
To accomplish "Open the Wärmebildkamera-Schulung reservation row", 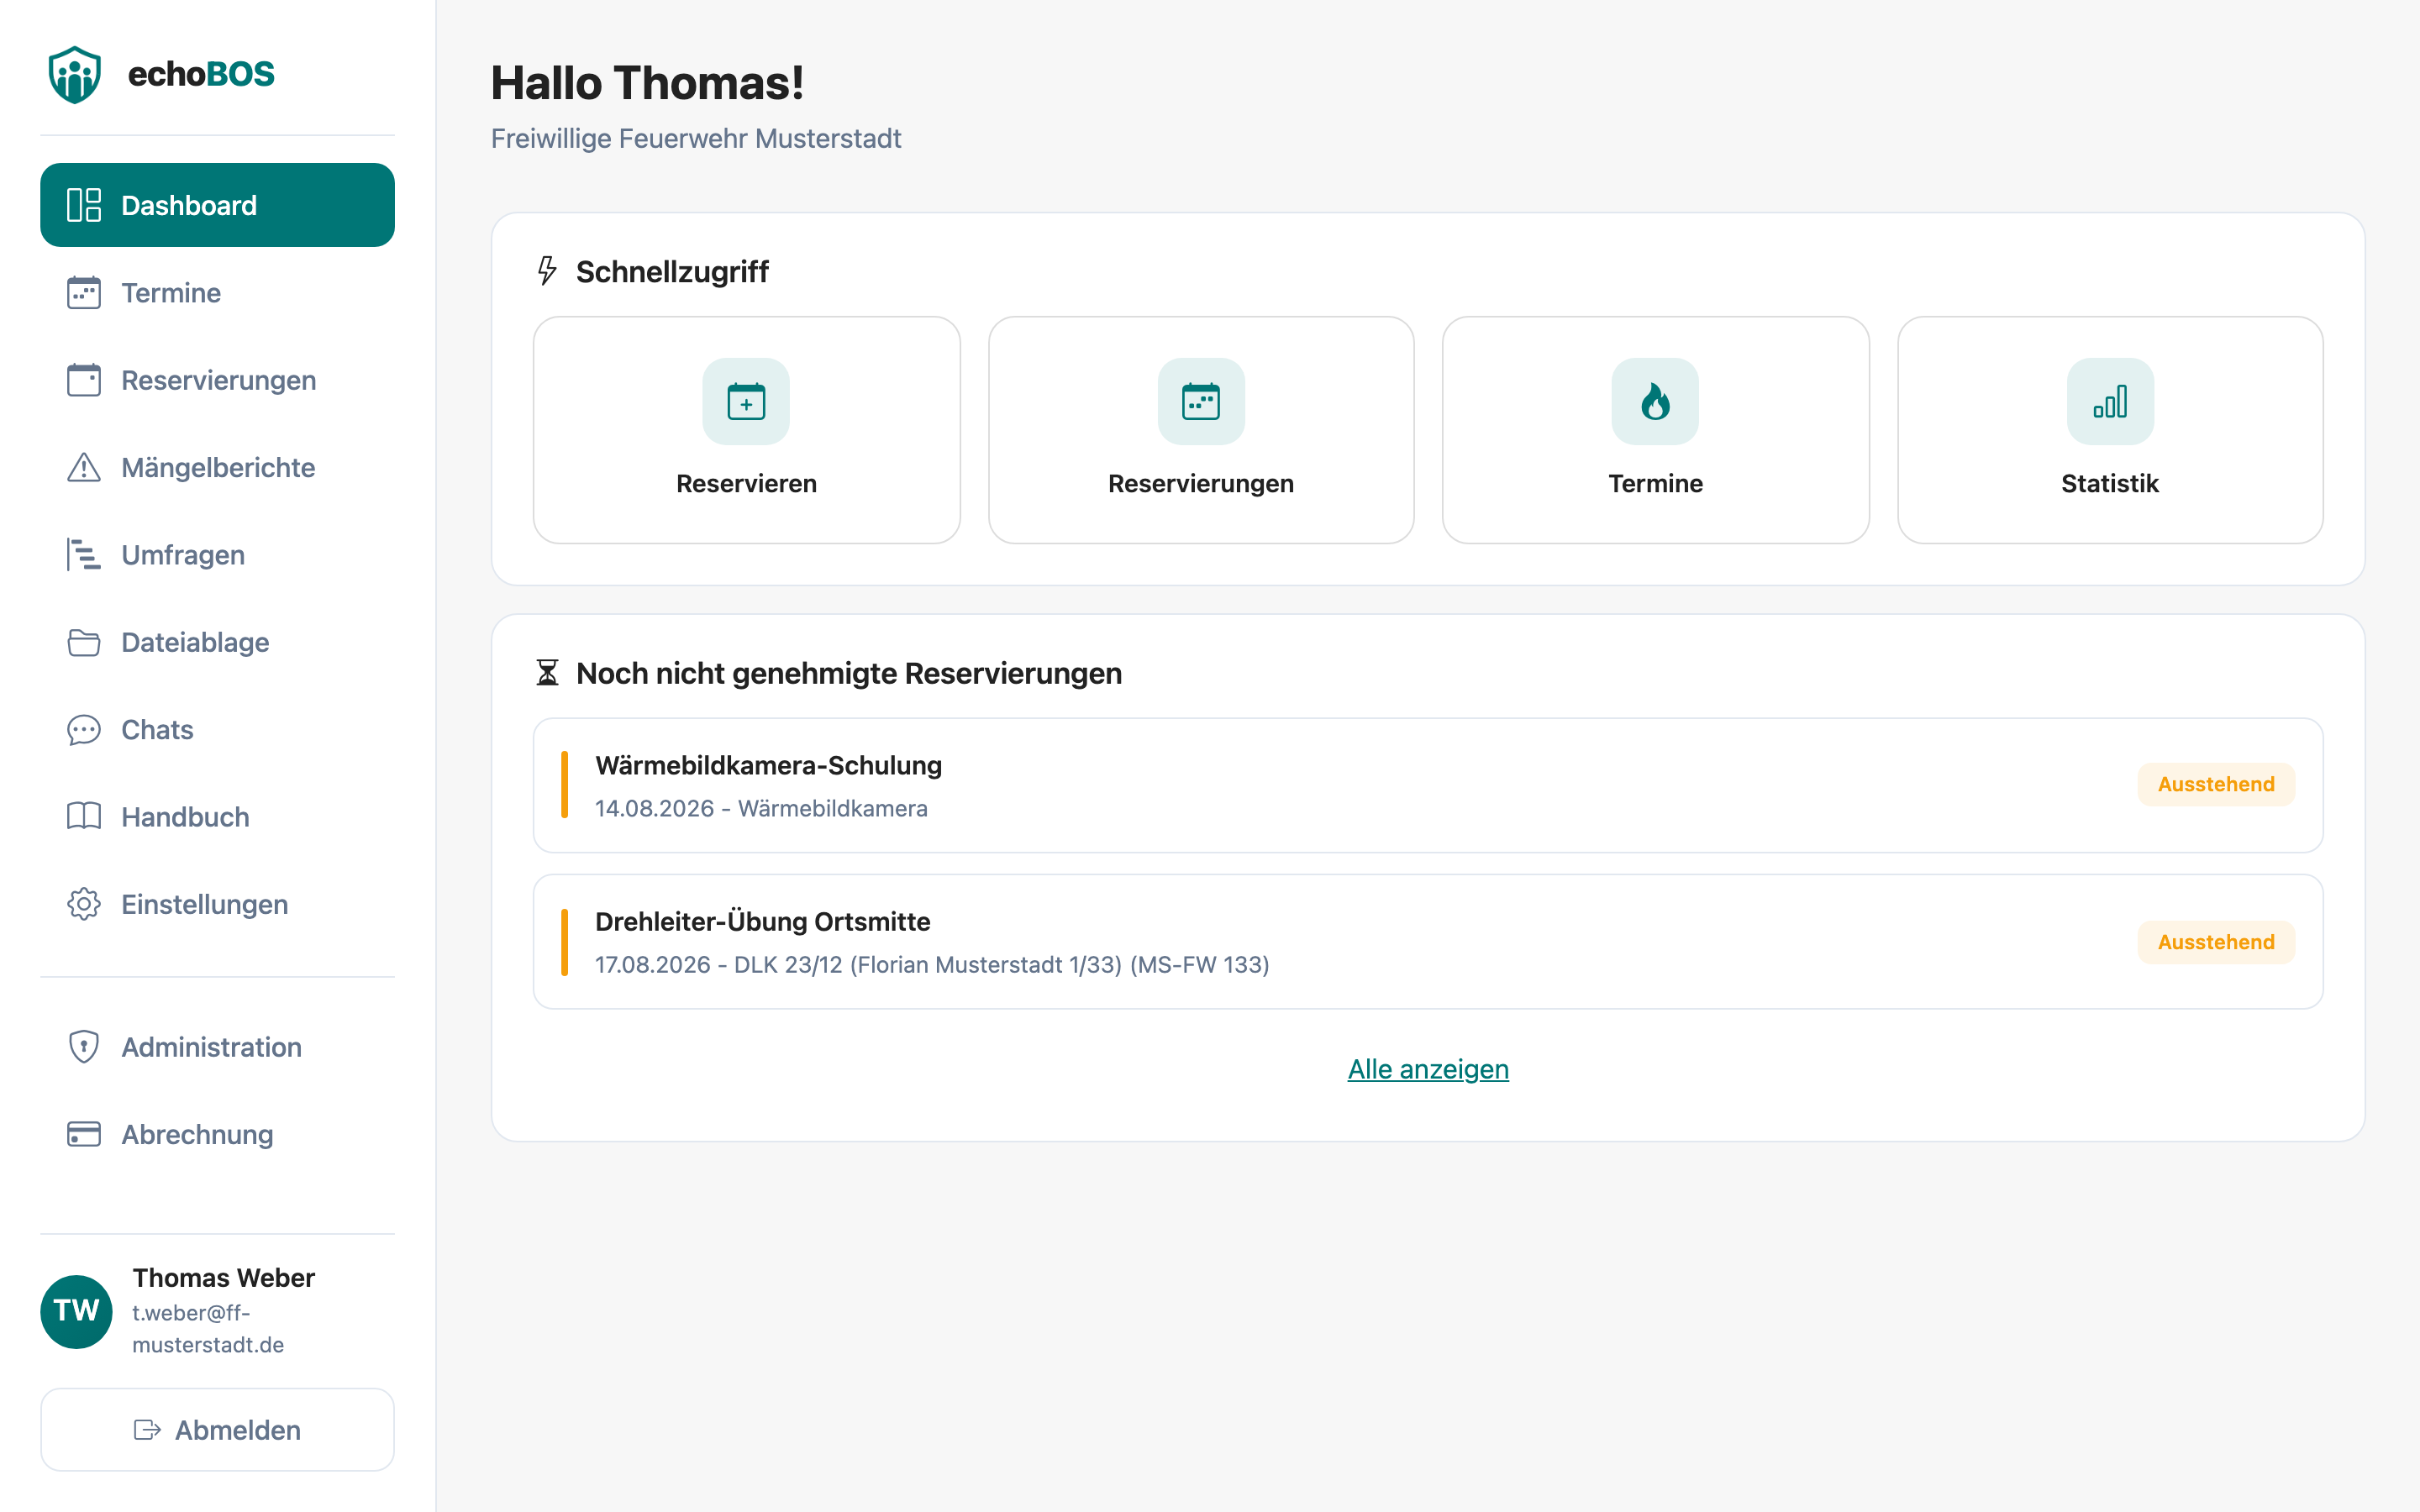I will (x=1428, y=785).
